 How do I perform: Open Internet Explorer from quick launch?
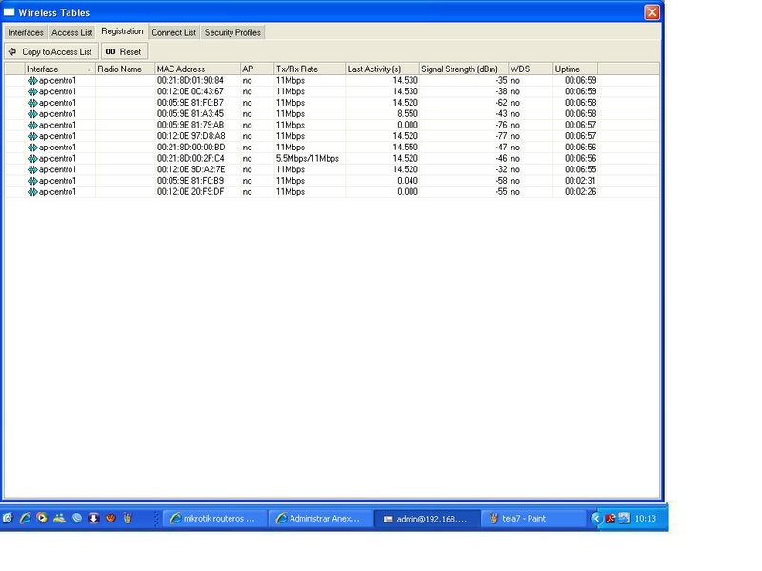[x=25, y=518]
